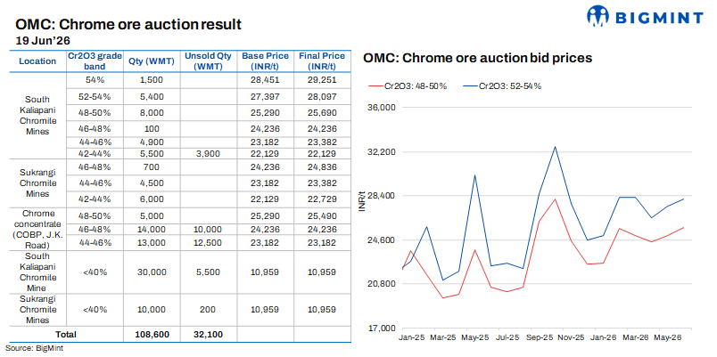The image size is (717, 357).
Task: Select the '54%' grade band cell
Action: pyautogui.click(x=95, y=79)
